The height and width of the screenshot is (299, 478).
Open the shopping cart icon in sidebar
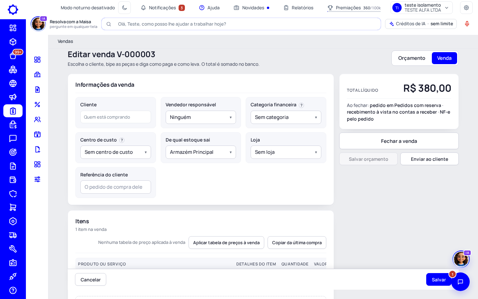coord(13,207)
